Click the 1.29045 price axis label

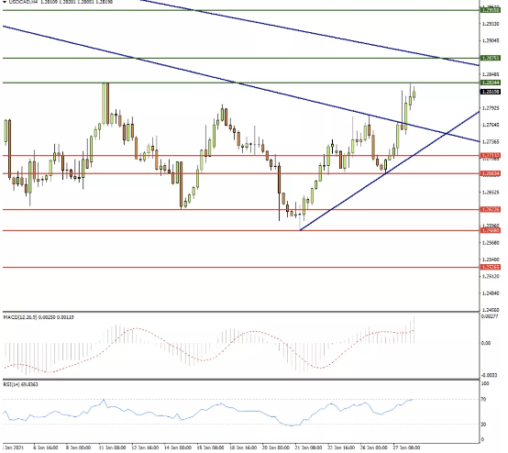[491, 40]
